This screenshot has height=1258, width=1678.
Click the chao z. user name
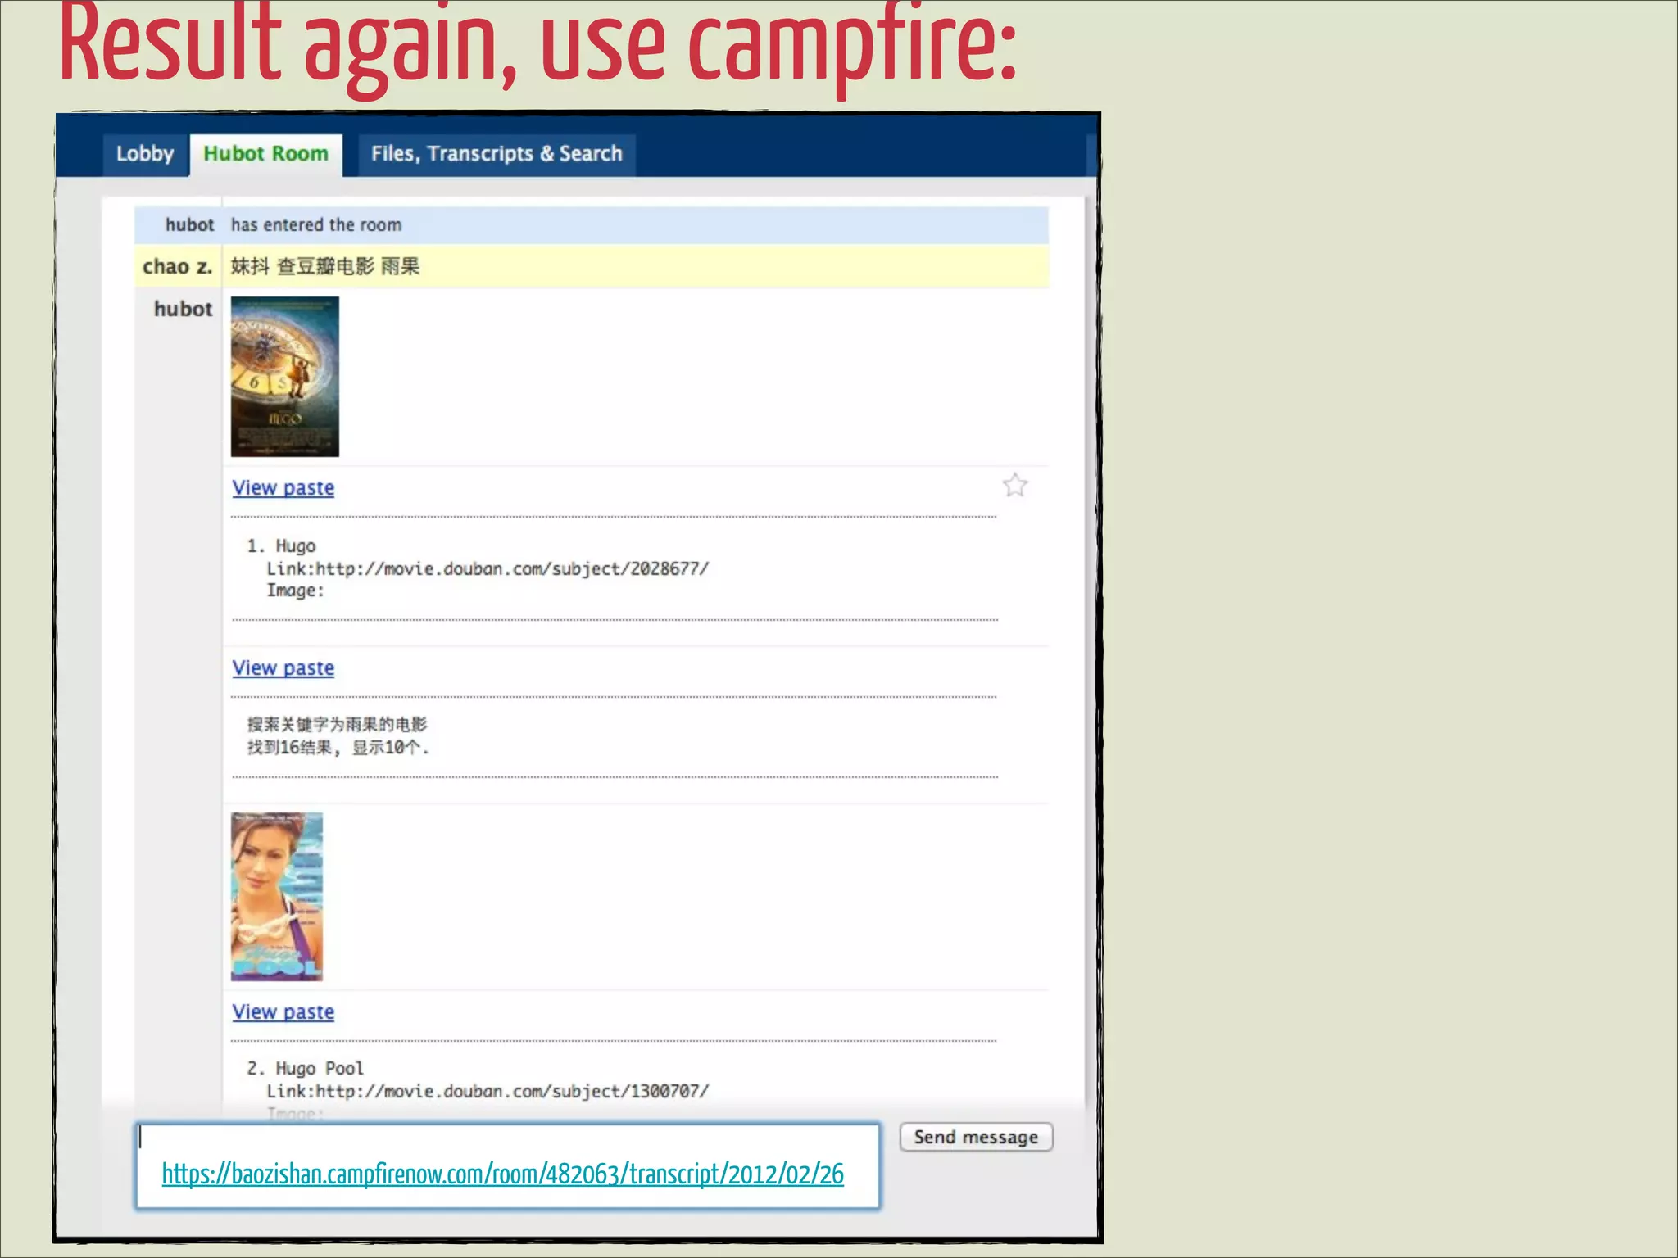click(177, 267)
